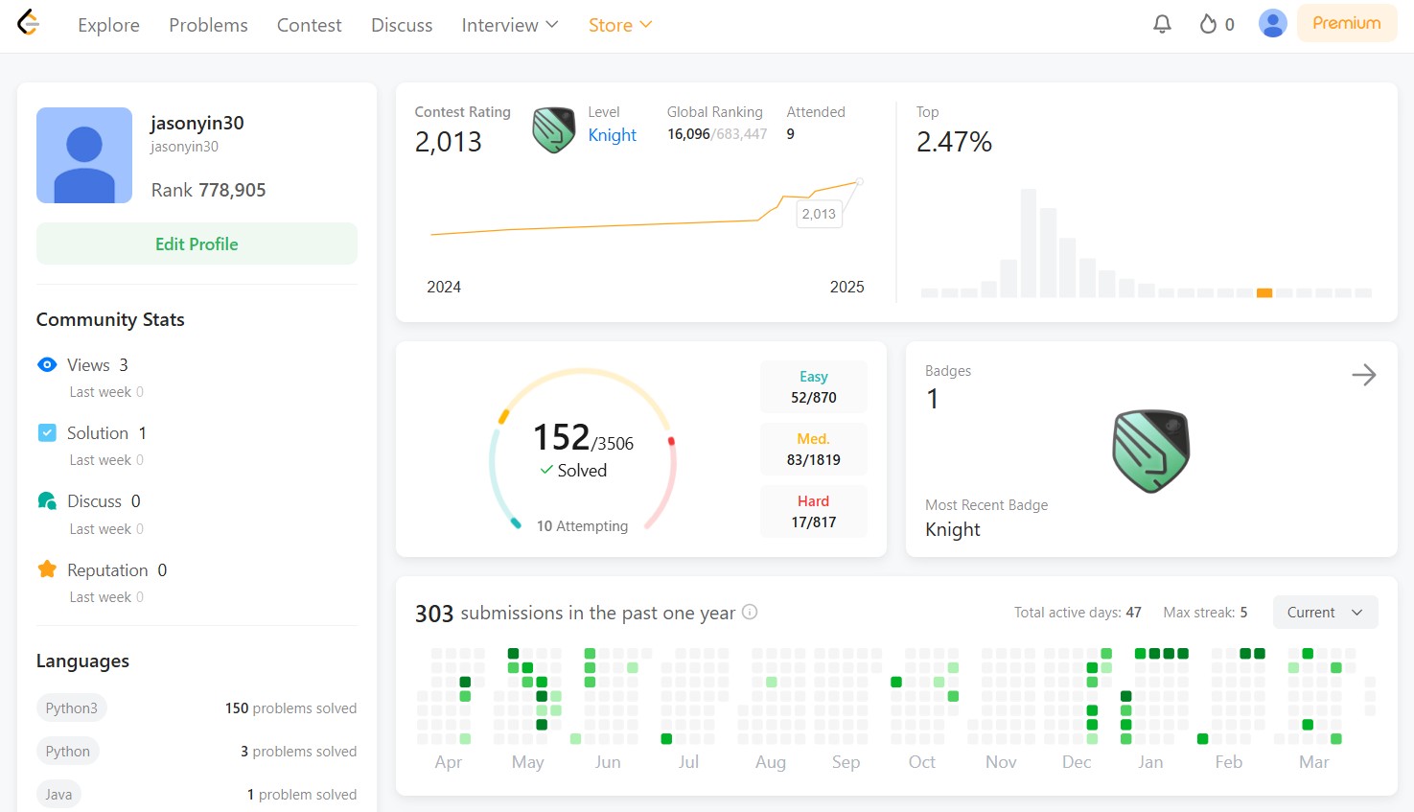Click the Knight level badge icon

(x=554, y=130)
